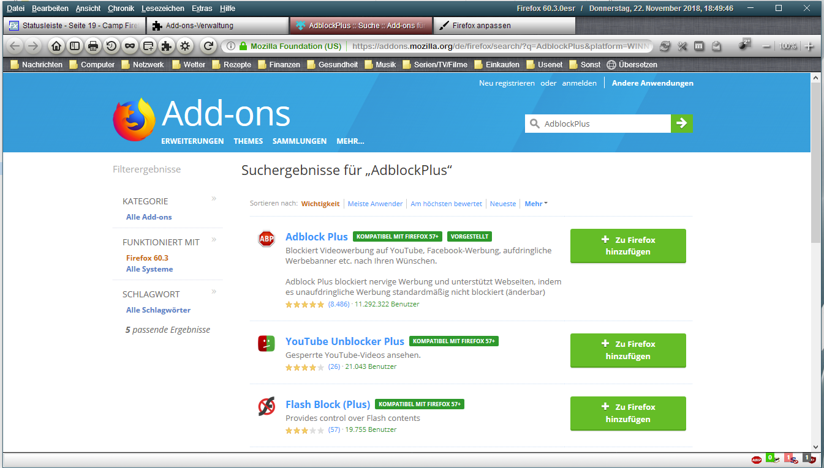Viewport: 824px width, 468px height.
Task: Reload the page with the reload button
Action: coord(209,46)
